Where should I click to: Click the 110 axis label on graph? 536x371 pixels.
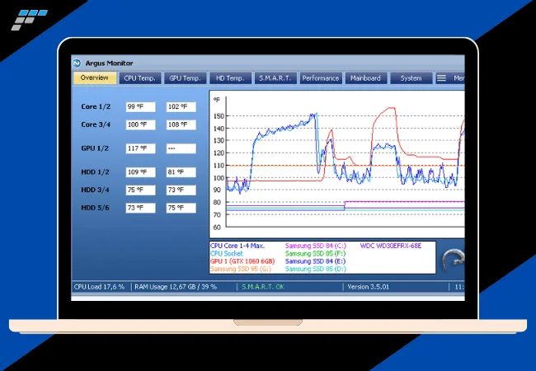(x=219, y=166)
